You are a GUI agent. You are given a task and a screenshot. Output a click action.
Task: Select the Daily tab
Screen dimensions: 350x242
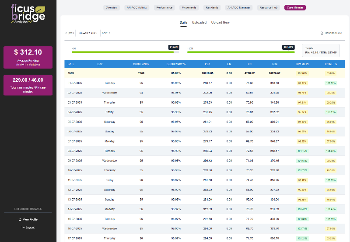[x=183, y=22]
